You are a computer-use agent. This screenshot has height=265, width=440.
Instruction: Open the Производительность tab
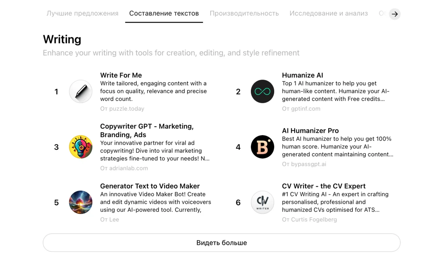tap(244, 14)
